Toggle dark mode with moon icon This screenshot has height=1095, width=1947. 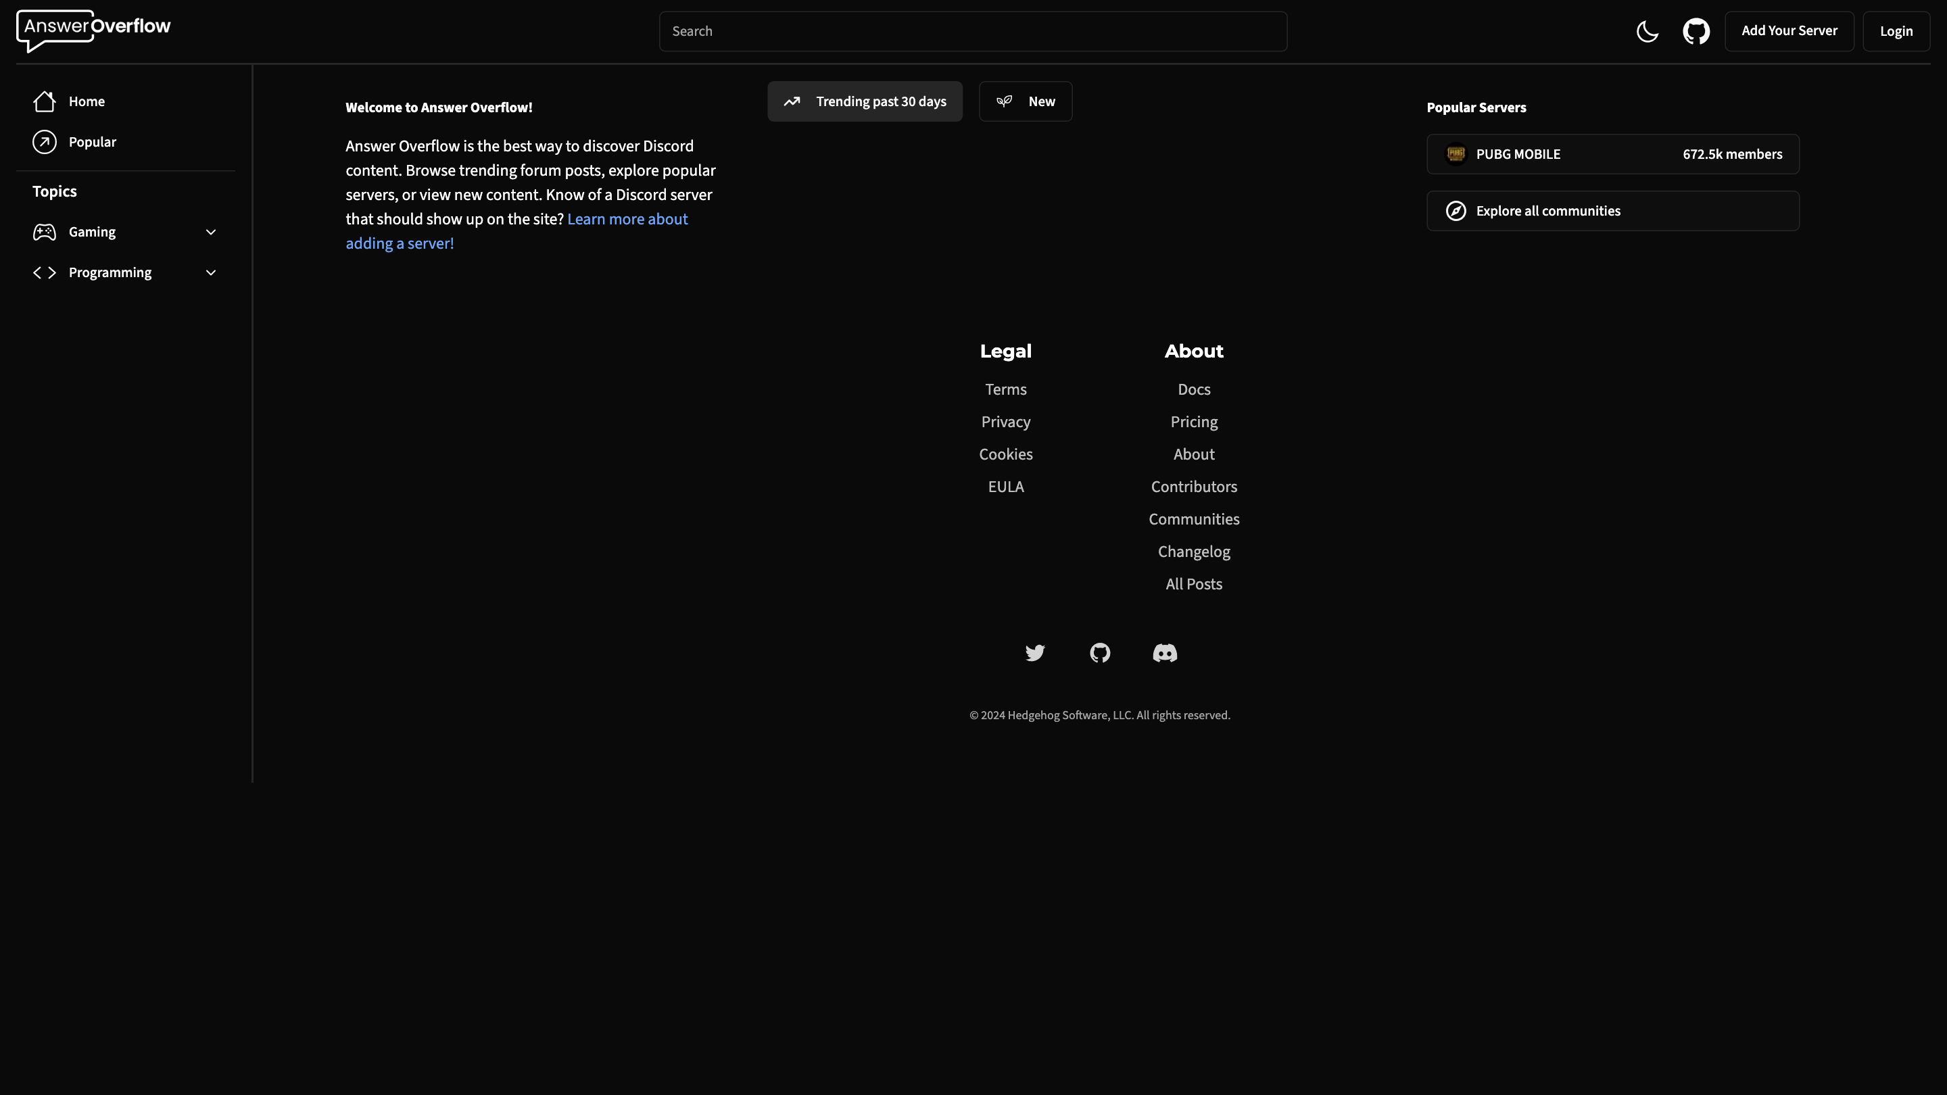1647,31
